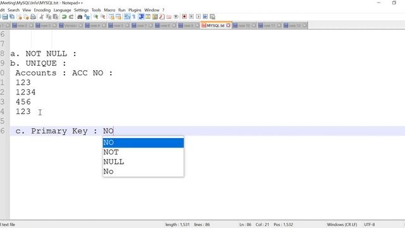Click the value 1234 in the editor
The height and width of the screenshot is (228, 405).
pos(25,92)
